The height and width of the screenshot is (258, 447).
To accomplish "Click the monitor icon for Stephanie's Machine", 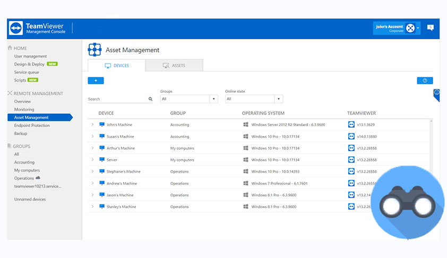I will point(102,171).
